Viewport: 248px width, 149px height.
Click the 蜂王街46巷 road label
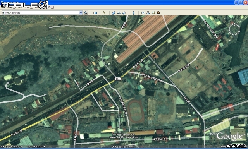click(159, 139)
